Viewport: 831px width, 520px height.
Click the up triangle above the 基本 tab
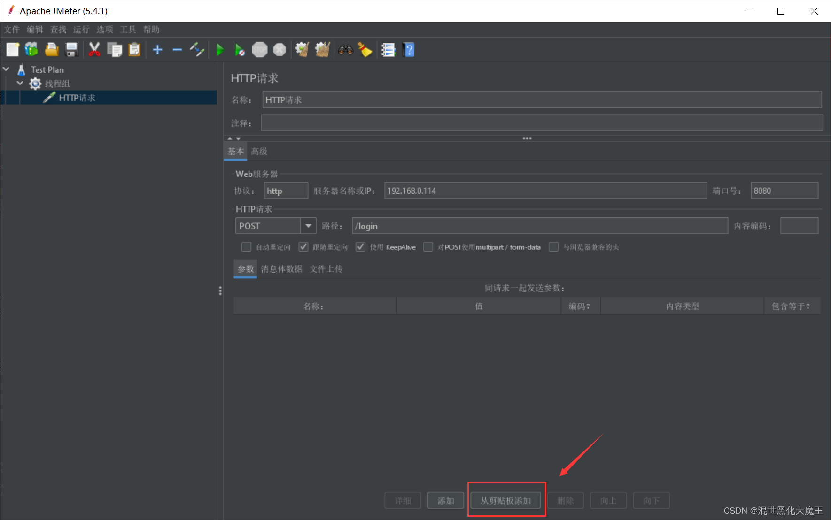(230, 138)
